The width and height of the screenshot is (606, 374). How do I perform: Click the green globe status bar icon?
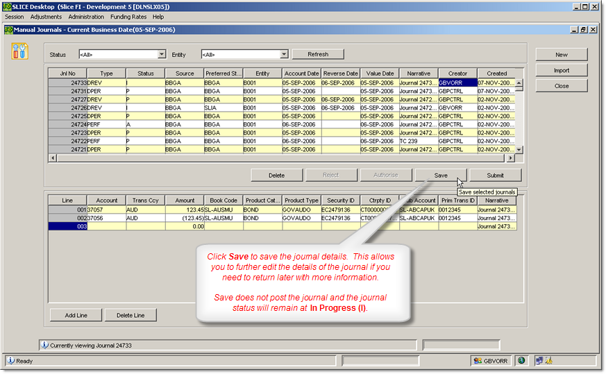click(522, 361)
